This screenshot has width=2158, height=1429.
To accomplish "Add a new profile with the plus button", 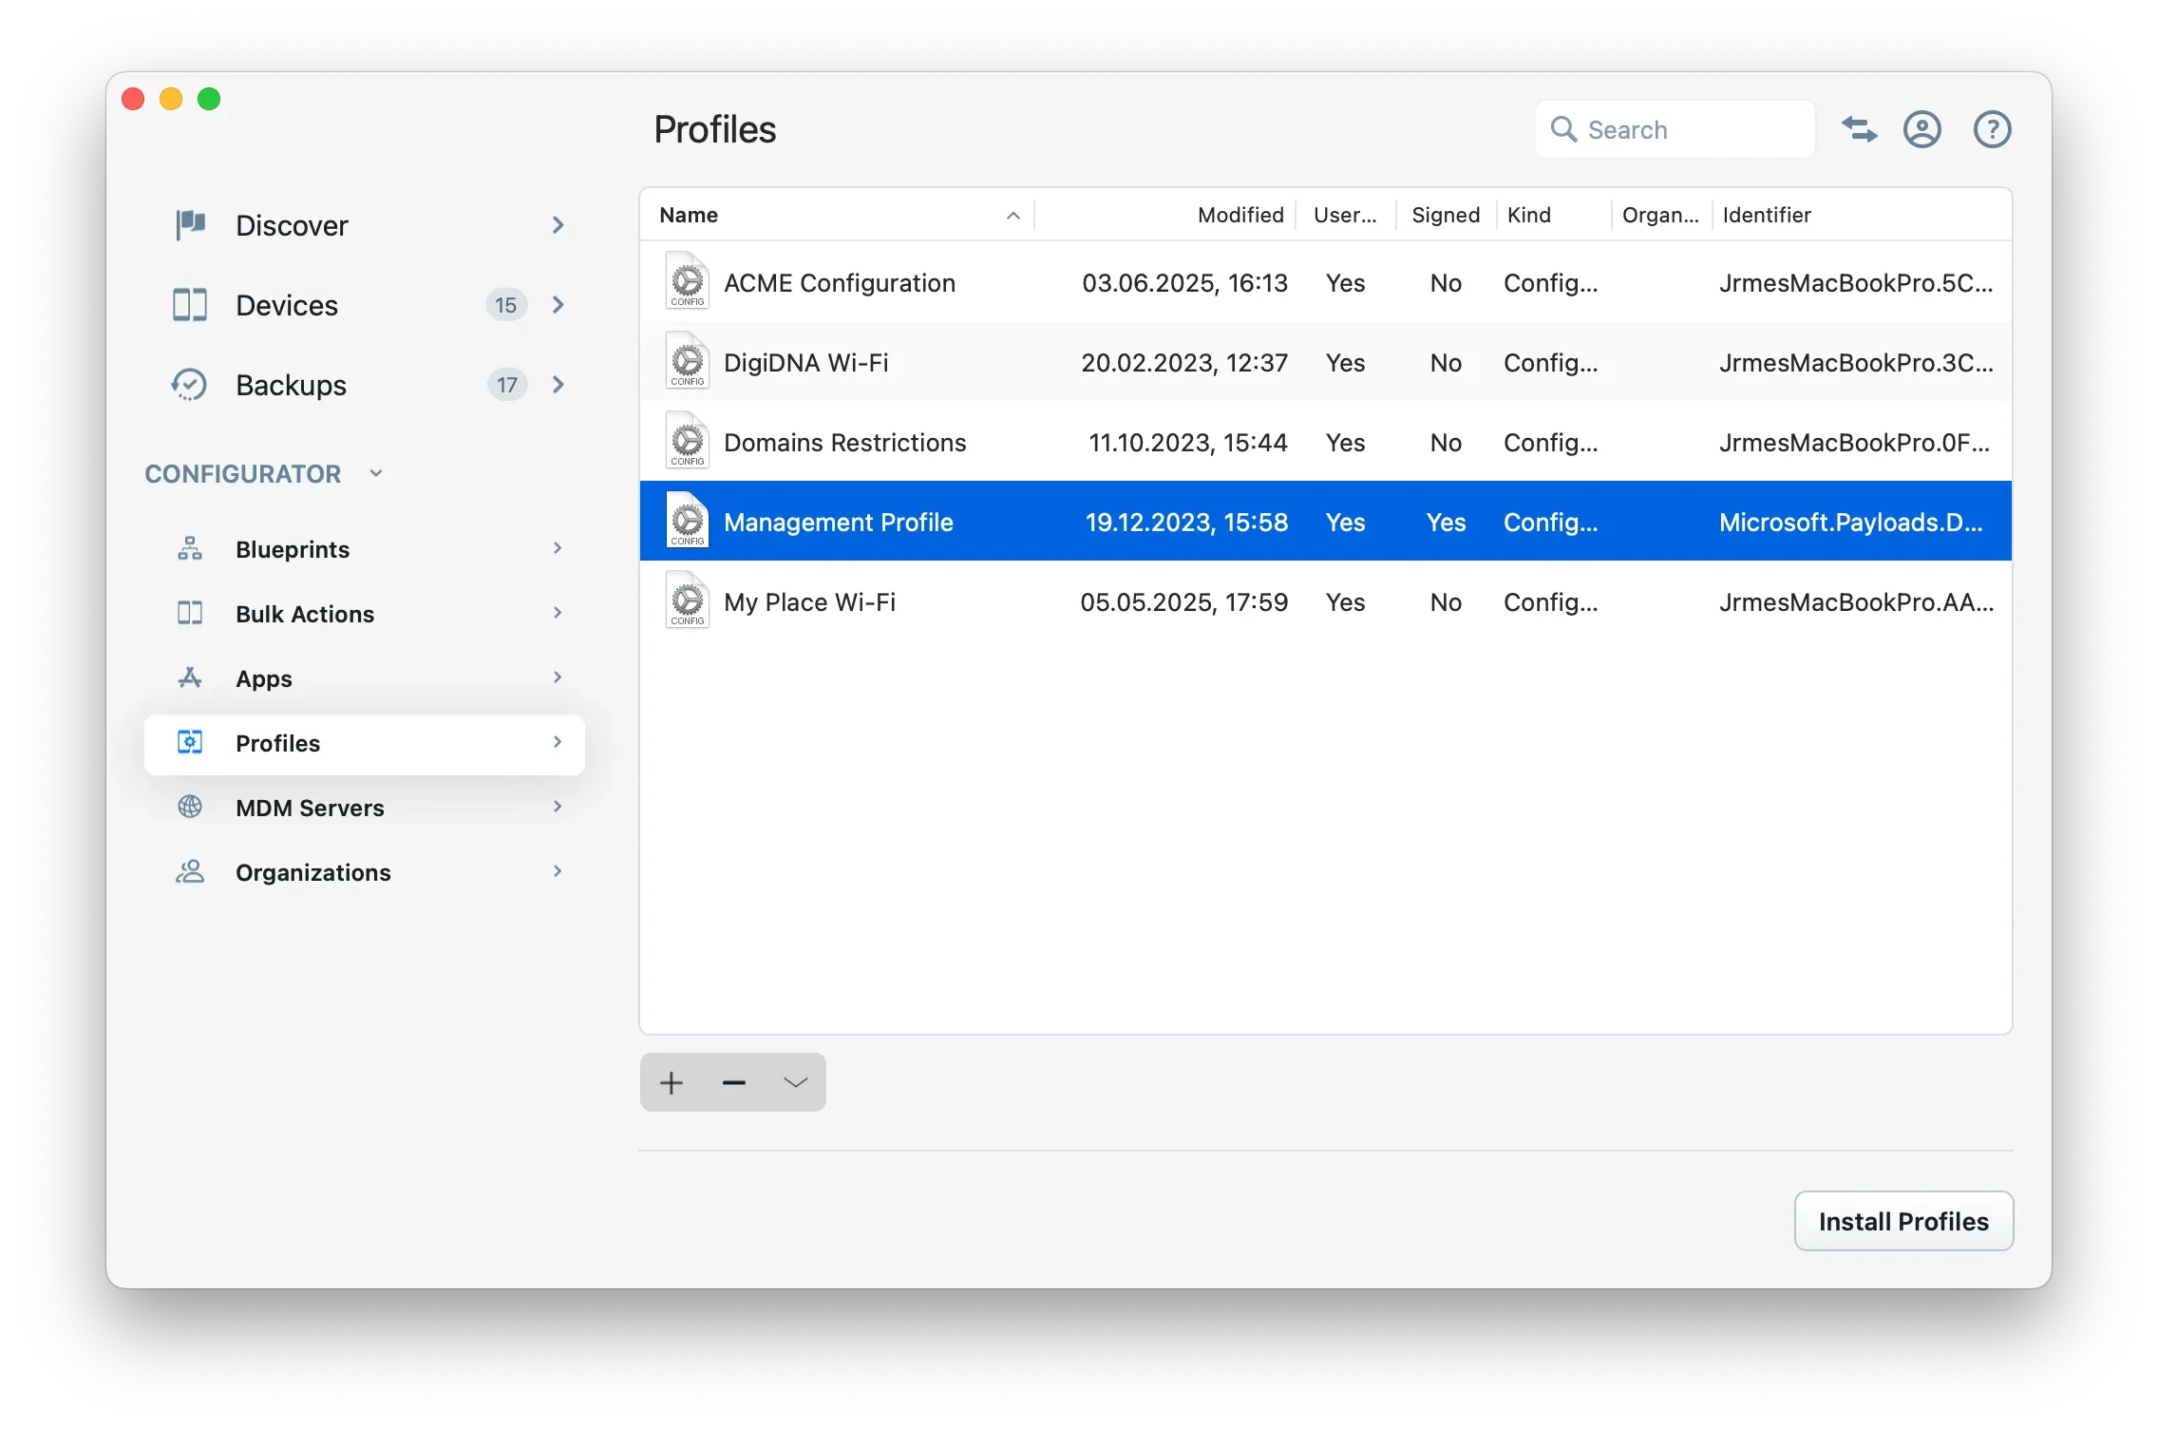I will click(671, 1082).
